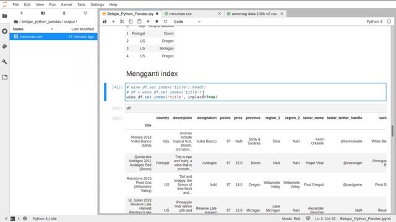Click the country column header
396x222 pixels.
pos(162,118)
